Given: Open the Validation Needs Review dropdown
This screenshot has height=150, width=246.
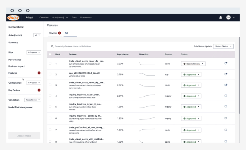Looking at the screenshot, I should coord(32,100).
